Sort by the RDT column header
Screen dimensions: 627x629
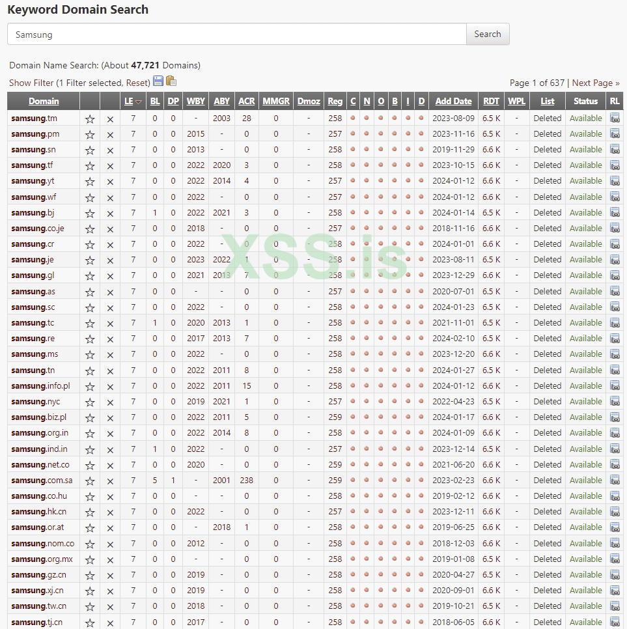point(491,101)
